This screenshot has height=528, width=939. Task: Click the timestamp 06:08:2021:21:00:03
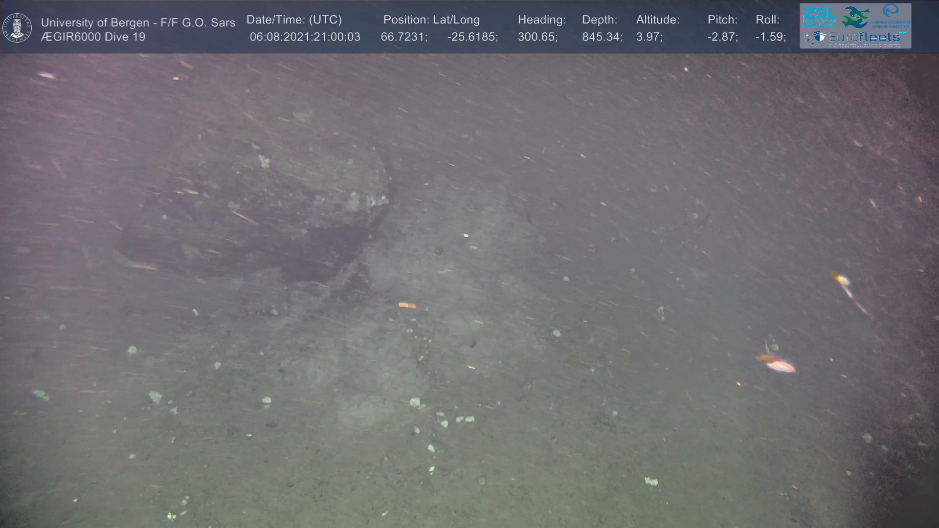305,37
